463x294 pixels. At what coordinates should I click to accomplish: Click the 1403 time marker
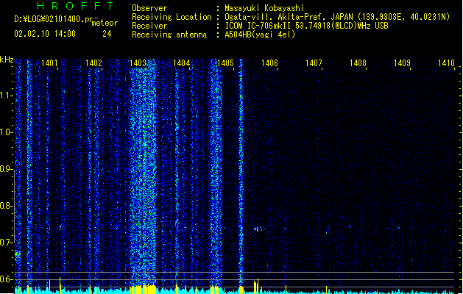click(x=138, y=62)
